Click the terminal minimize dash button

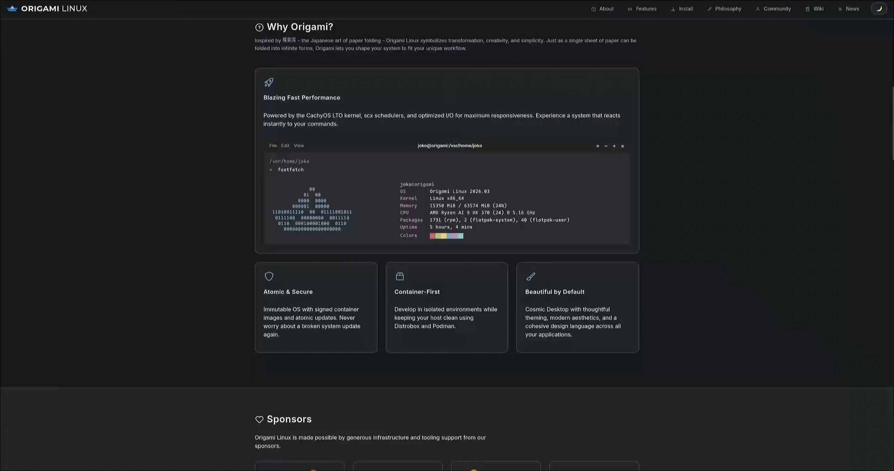[606, 146]
